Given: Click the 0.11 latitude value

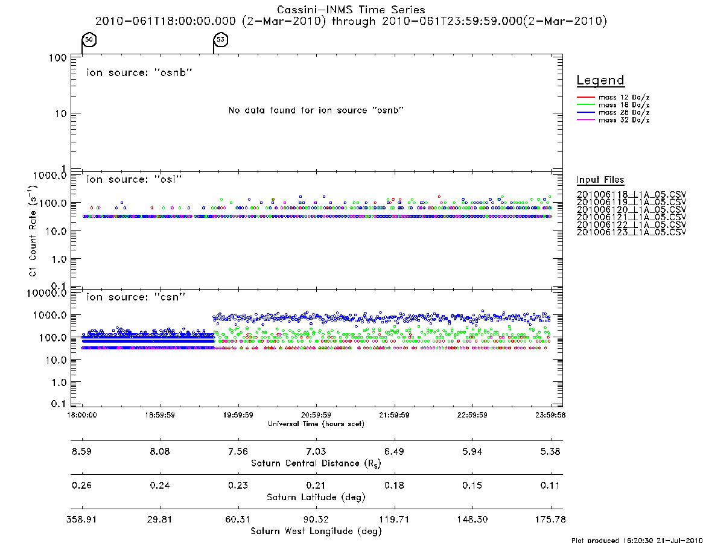Looking at the screenshot, I should 550,485.
